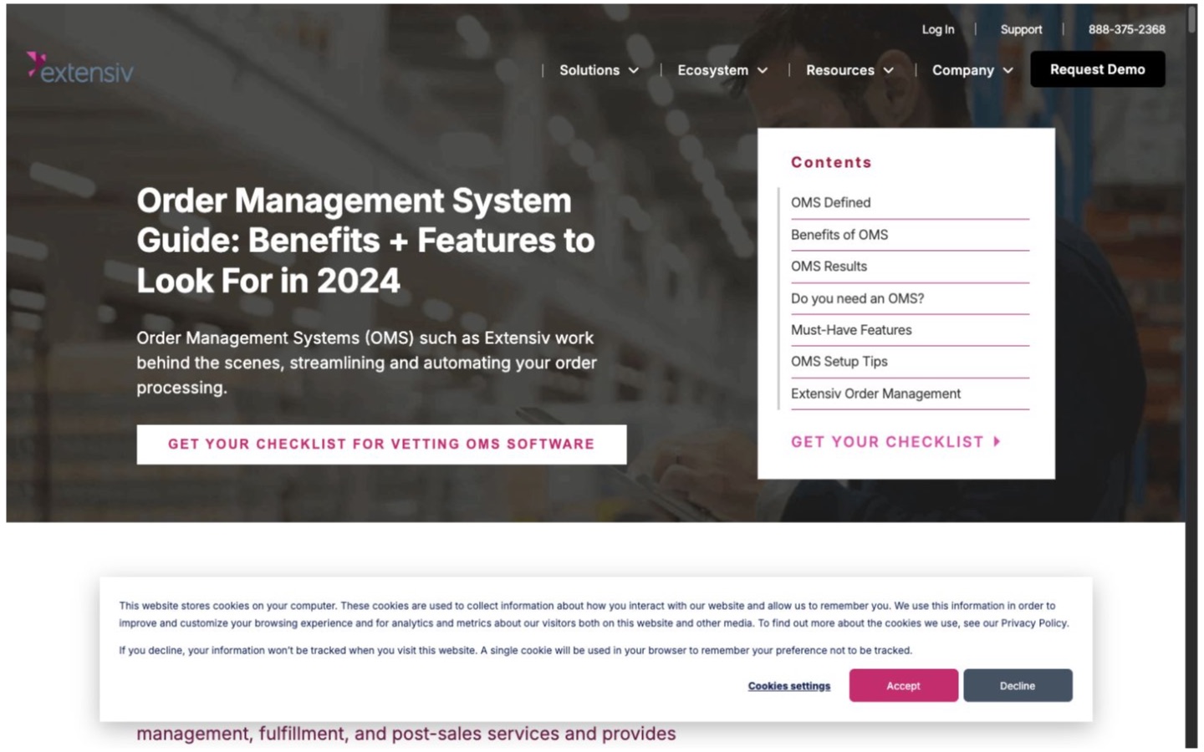Open OMS Setup Tips in contents
1204x752 pixels.
839,362
